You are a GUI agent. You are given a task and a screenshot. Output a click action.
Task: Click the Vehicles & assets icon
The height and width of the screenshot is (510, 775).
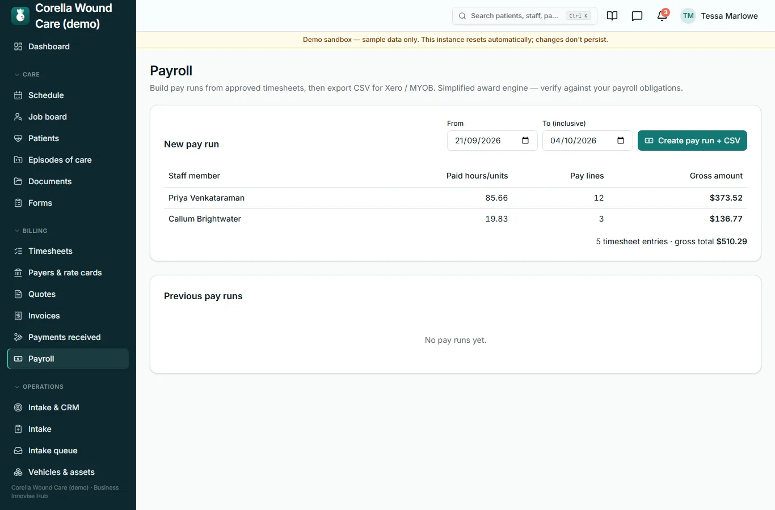point(18,472)
